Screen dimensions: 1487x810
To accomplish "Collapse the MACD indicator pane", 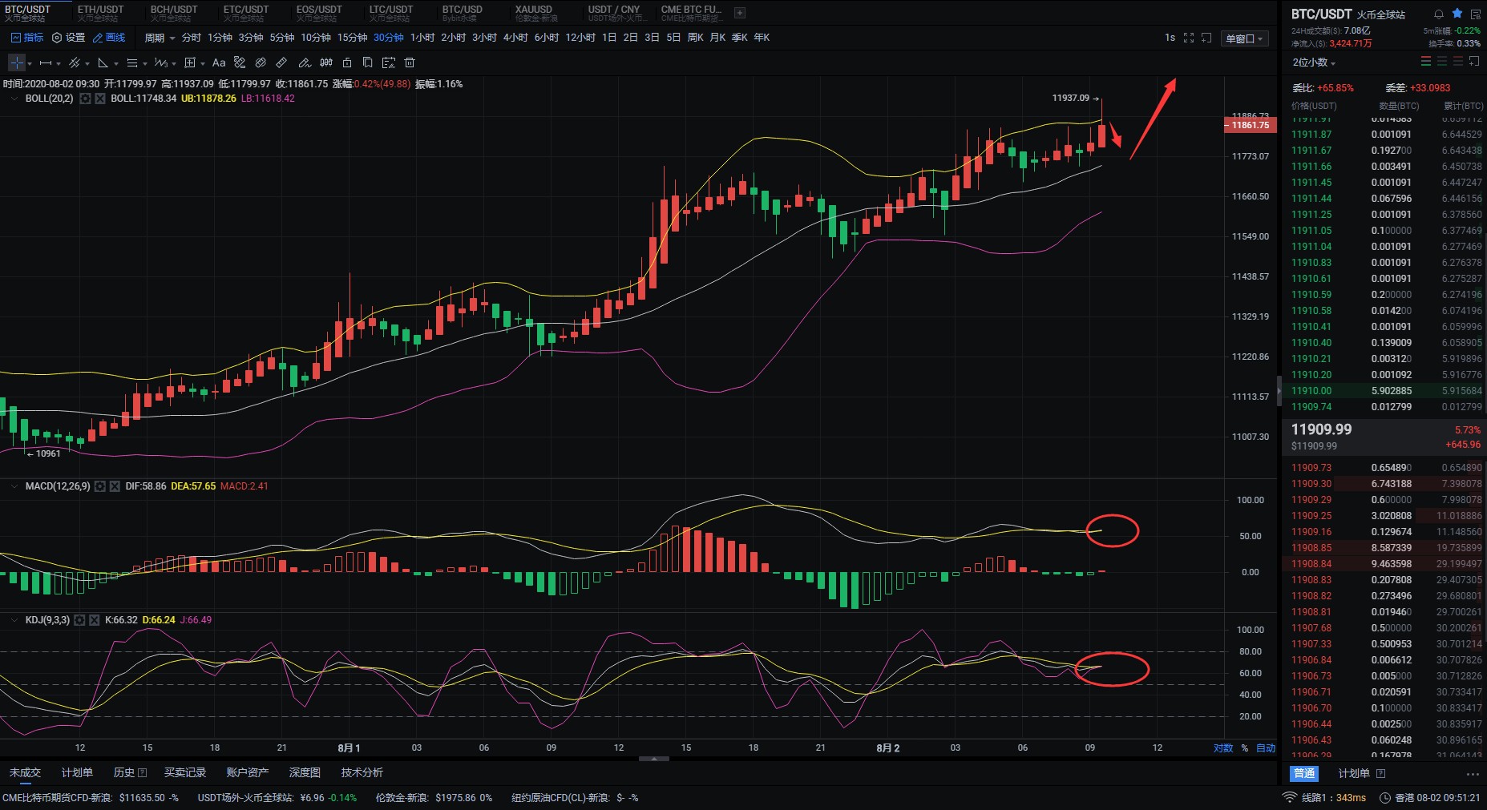I will 14,486.
